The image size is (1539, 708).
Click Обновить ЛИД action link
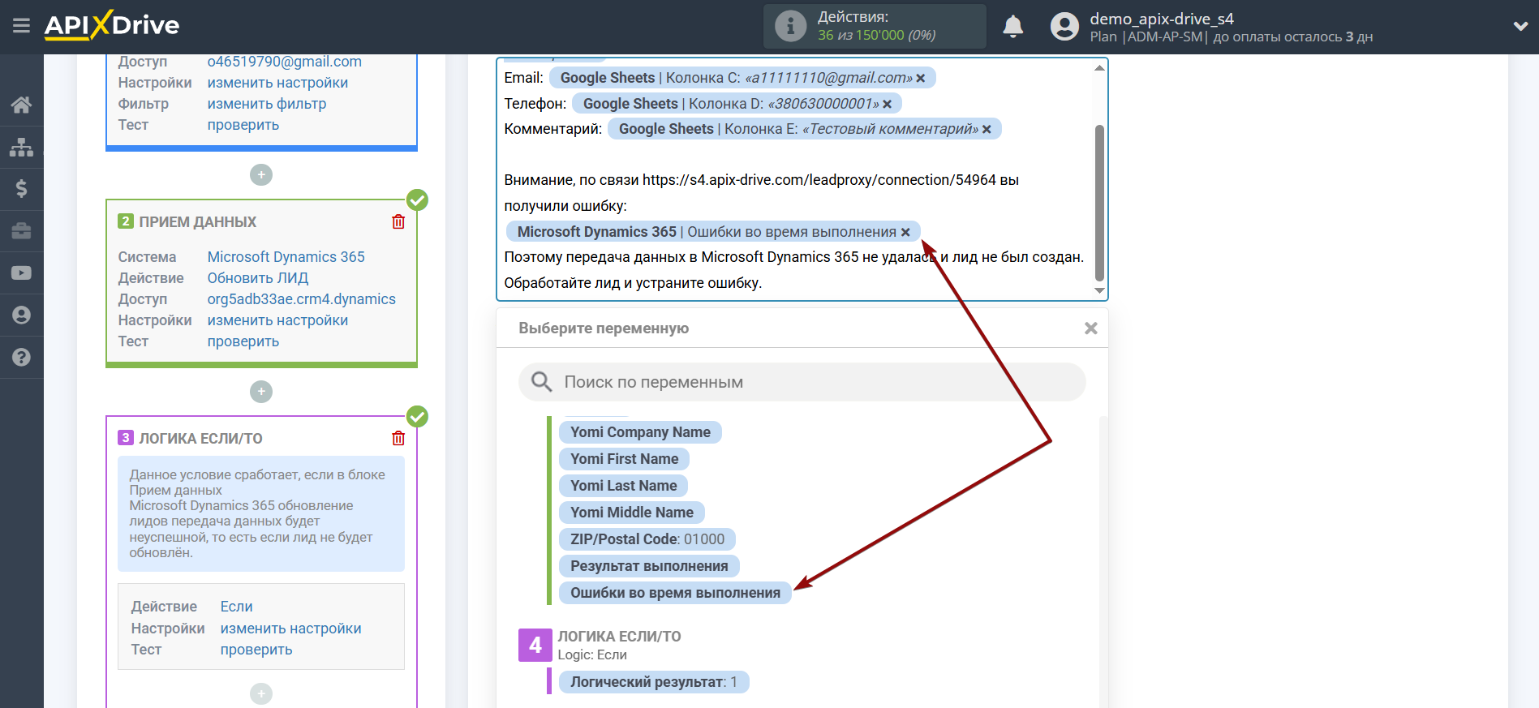257,278
